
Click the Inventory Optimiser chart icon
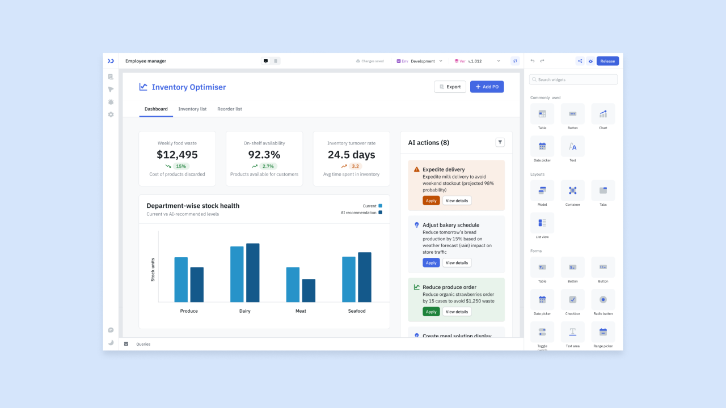coord(143,87)
